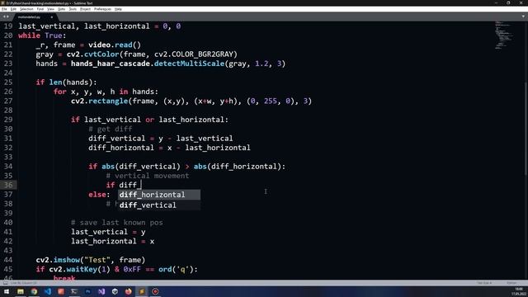Toggle side bar icon in status bar
This screenshot has height=297, width=528.
tap(6, 283)
